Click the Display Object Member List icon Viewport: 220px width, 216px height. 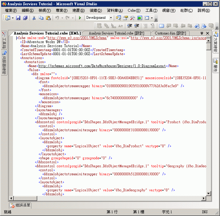pyautogui.click(x=99, y=26)
